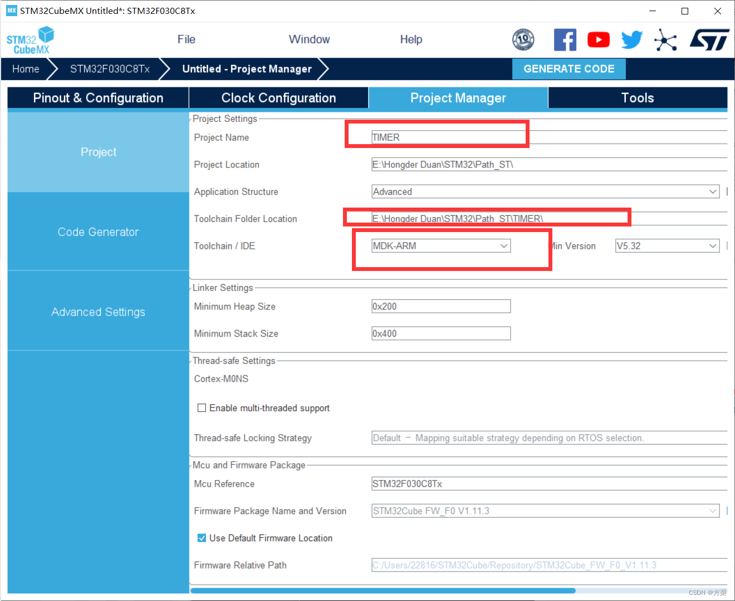Minimize the STM32CubeMX window

(x=653, y=11)
